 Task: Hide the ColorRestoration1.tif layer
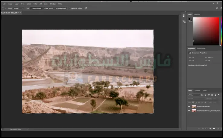coord(189,106)
